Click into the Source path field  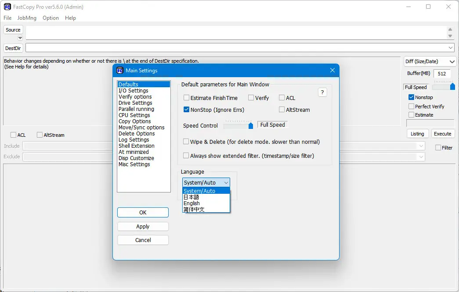tap(236, 32)
